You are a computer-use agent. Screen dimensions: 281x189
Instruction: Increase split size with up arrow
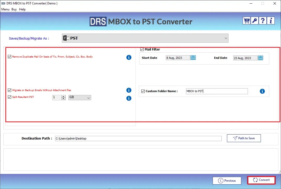pyautogui.click(x=63, y=96)
